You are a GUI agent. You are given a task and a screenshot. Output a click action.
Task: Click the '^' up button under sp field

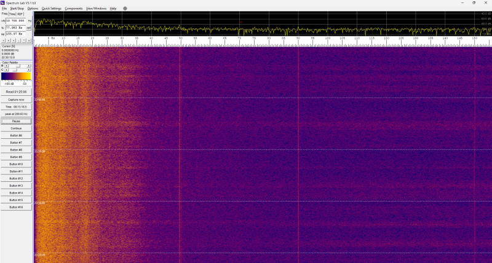[x=24, y=41]
